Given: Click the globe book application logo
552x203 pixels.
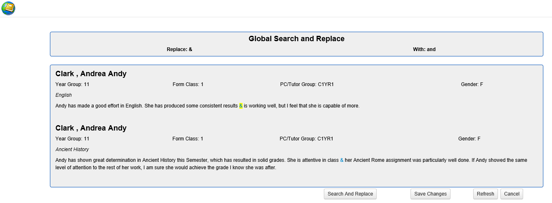Looking at the screenshot, I should (x=8, y=8).
